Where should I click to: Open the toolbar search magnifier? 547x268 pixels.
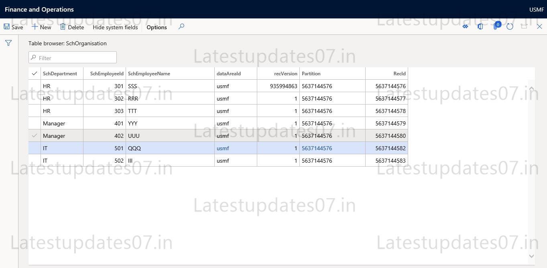pos(181,26)
